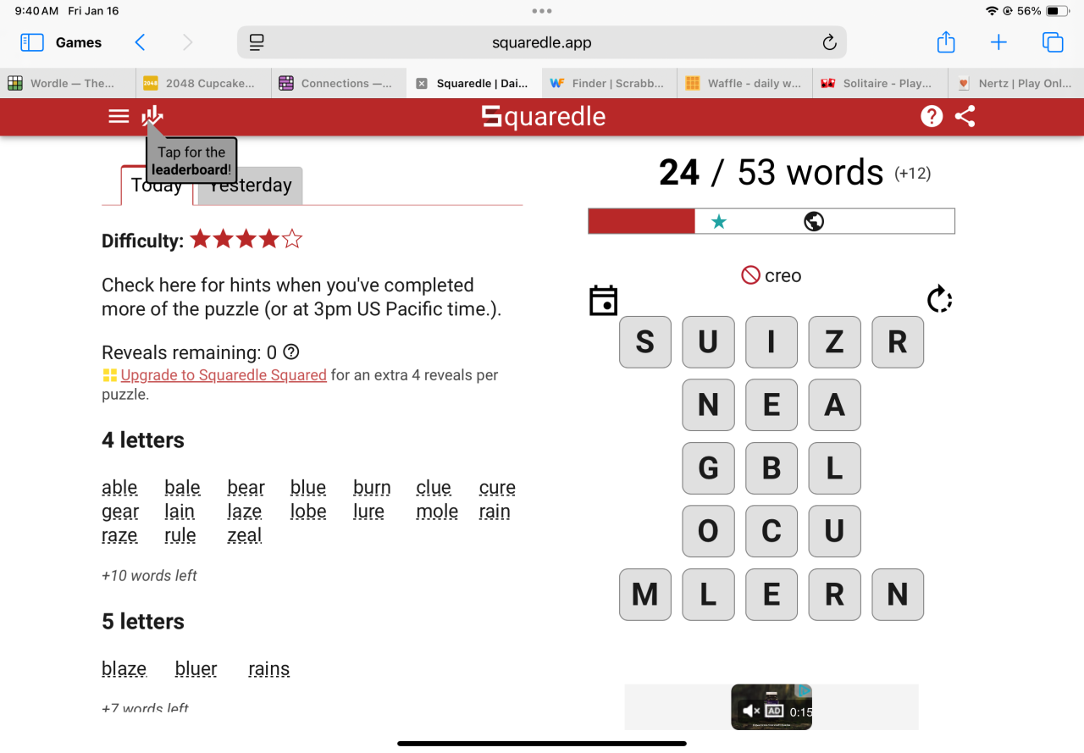Tap the teal star progress milestone
The image size is (1084, 753).
click(x=719, y=222)
